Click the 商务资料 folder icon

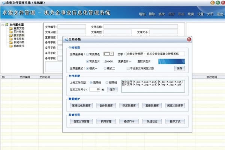(11, 39)
